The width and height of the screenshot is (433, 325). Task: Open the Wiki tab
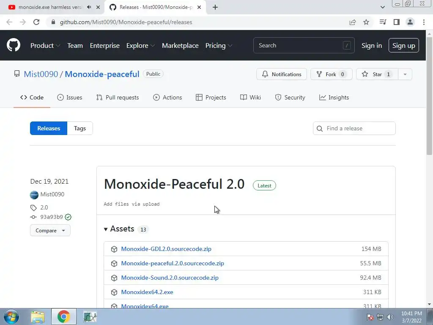(250, 97)
